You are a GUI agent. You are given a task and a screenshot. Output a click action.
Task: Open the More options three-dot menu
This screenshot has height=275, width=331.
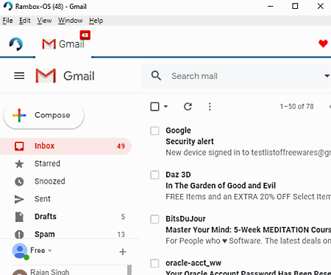(x=210, y=106)
